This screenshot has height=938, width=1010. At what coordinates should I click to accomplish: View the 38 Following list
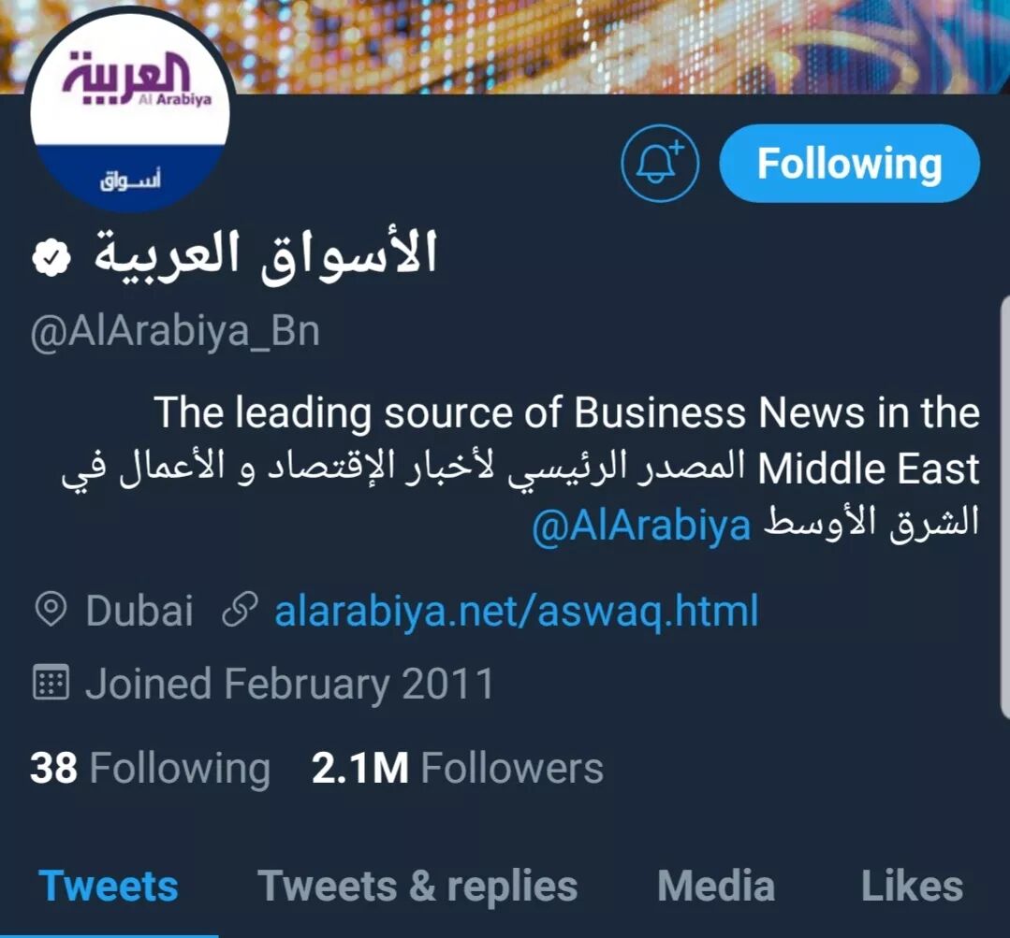click(x=150, y=768)
